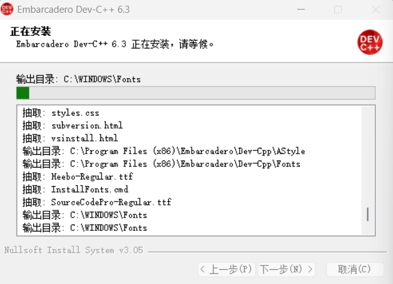Click the Embarcadero Dev-C++ 6.3 window title

73,10
